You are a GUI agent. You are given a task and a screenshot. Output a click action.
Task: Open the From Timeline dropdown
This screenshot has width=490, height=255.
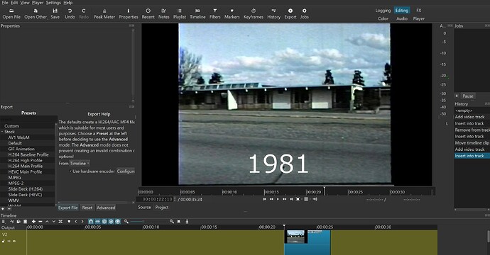click(x=80, y=164)
